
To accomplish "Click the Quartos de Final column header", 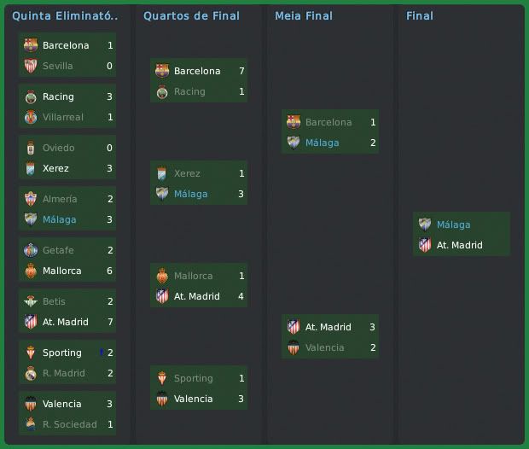I will coord(191,16).
